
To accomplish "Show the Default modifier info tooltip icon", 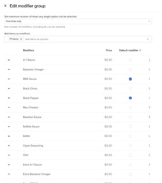I will [140, 50].
